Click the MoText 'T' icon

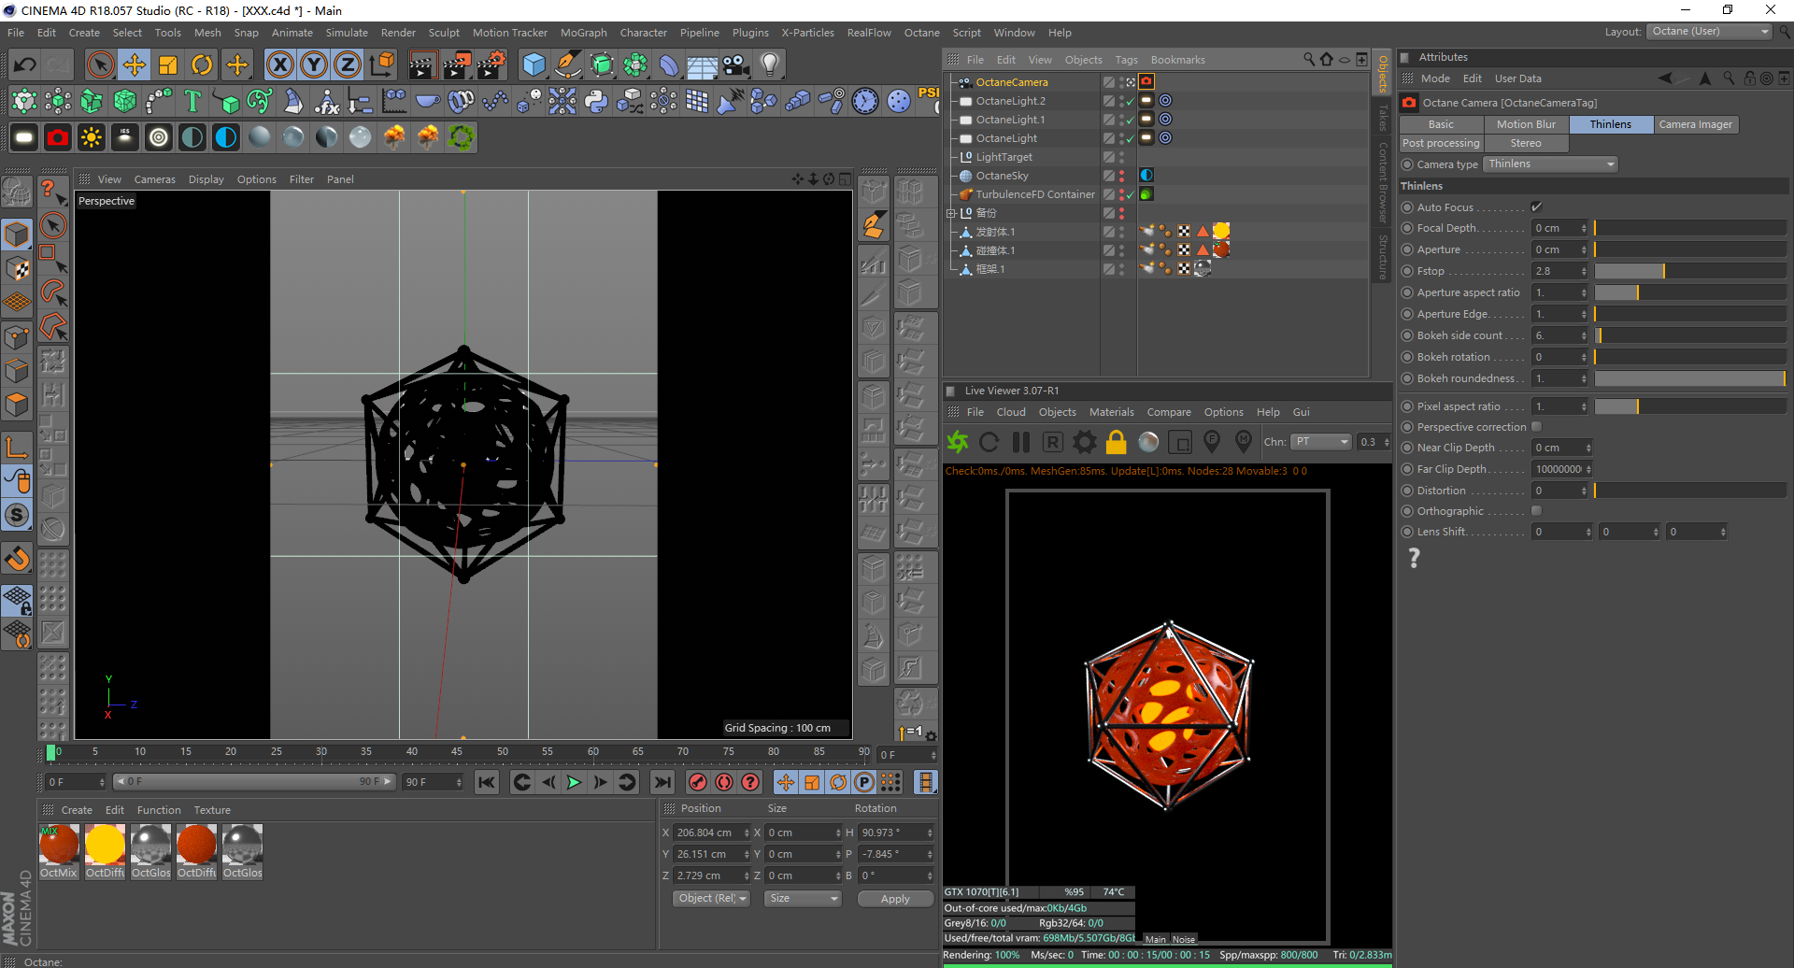tap(192, 101)
